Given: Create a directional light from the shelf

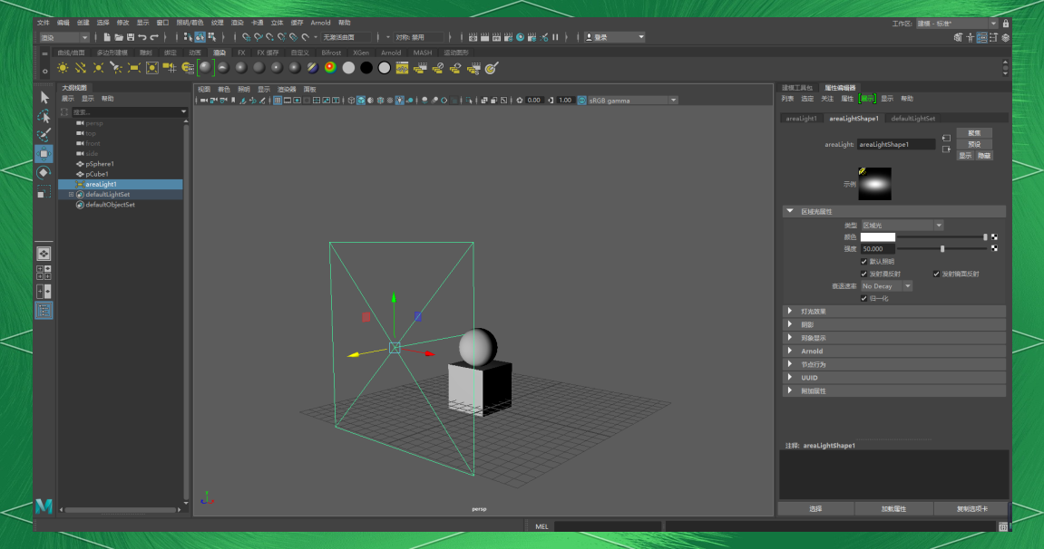Looking at the screenshot, I should 81,68.
